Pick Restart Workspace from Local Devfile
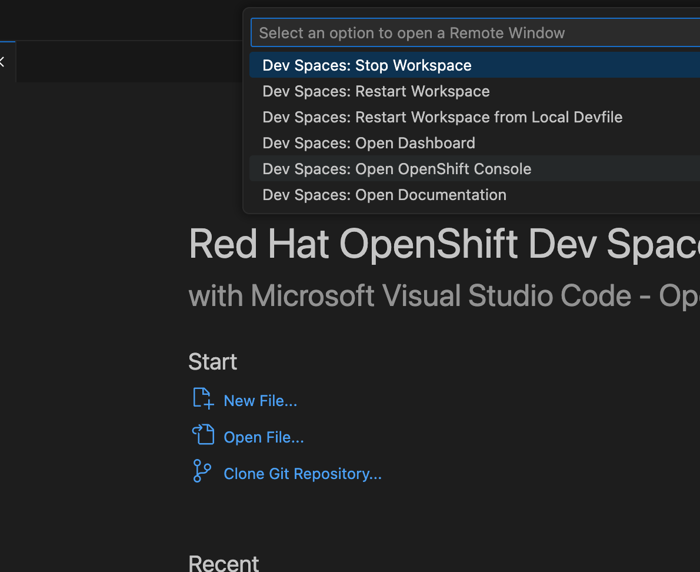 point(442,117)
